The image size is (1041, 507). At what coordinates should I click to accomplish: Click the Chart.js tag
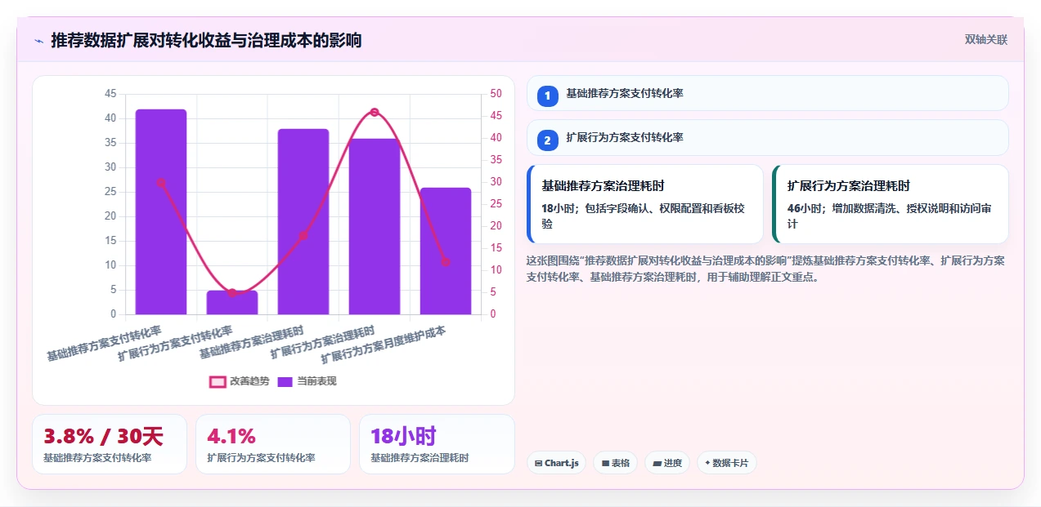(x=556, y=463)
